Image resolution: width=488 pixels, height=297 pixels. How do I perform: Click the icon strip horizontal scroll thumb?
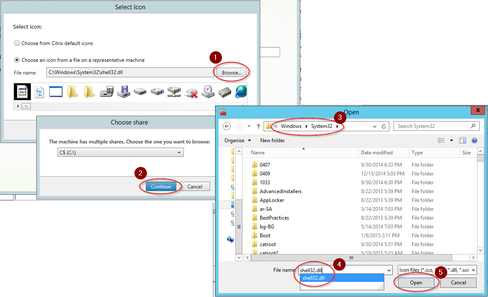[x=26, y=106]
